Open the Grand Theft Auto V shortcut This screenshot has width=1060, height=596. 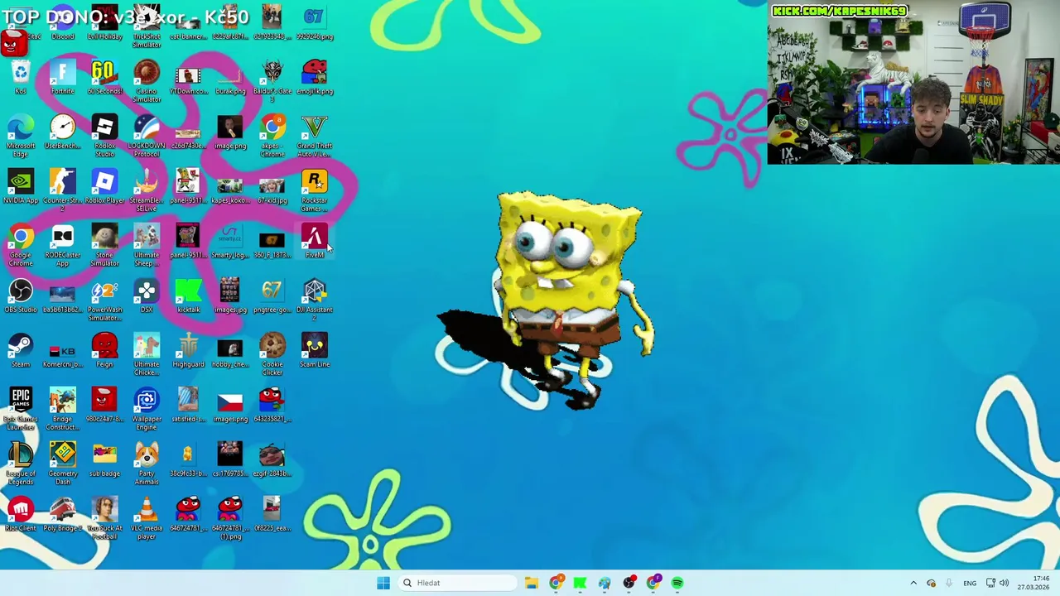point(315,136)
